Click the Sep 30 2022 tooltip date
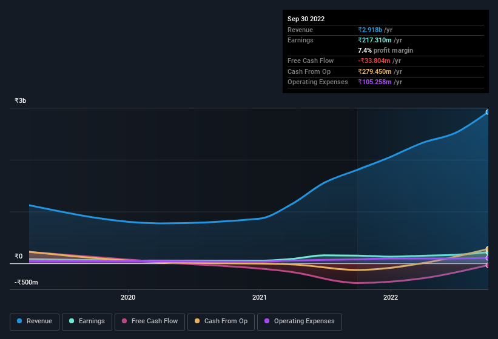The width and height of the screenshot is (498, 339). 306,19
